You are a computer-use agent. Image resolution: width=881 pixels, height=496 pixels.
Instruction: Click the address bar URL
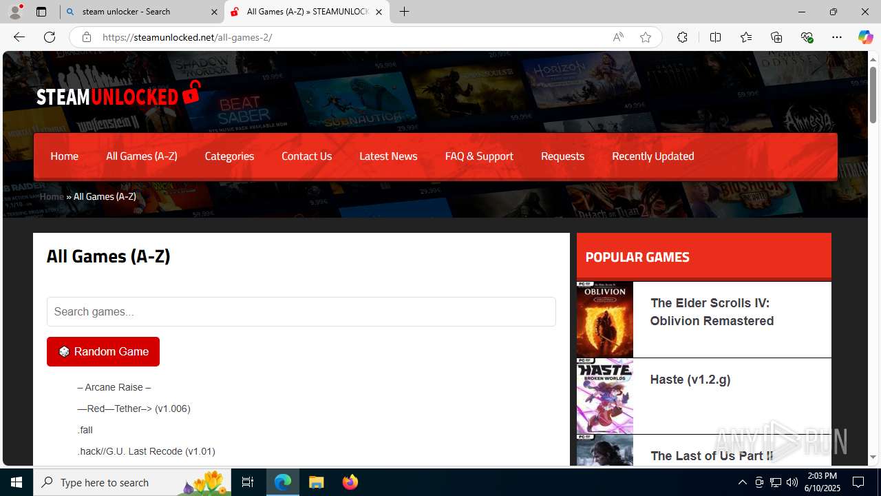(187, 37)
